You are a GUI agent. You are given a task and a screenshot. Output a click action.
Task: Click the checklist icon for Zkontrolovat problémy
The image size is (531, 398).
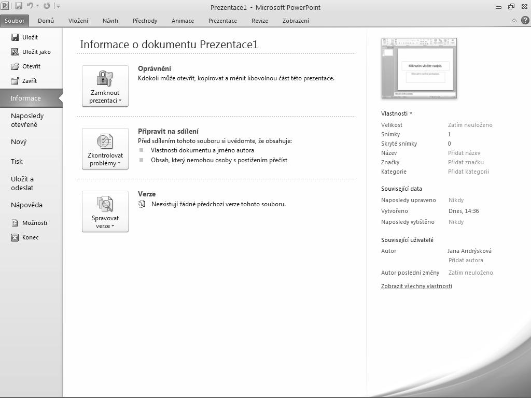coord(105,141)
